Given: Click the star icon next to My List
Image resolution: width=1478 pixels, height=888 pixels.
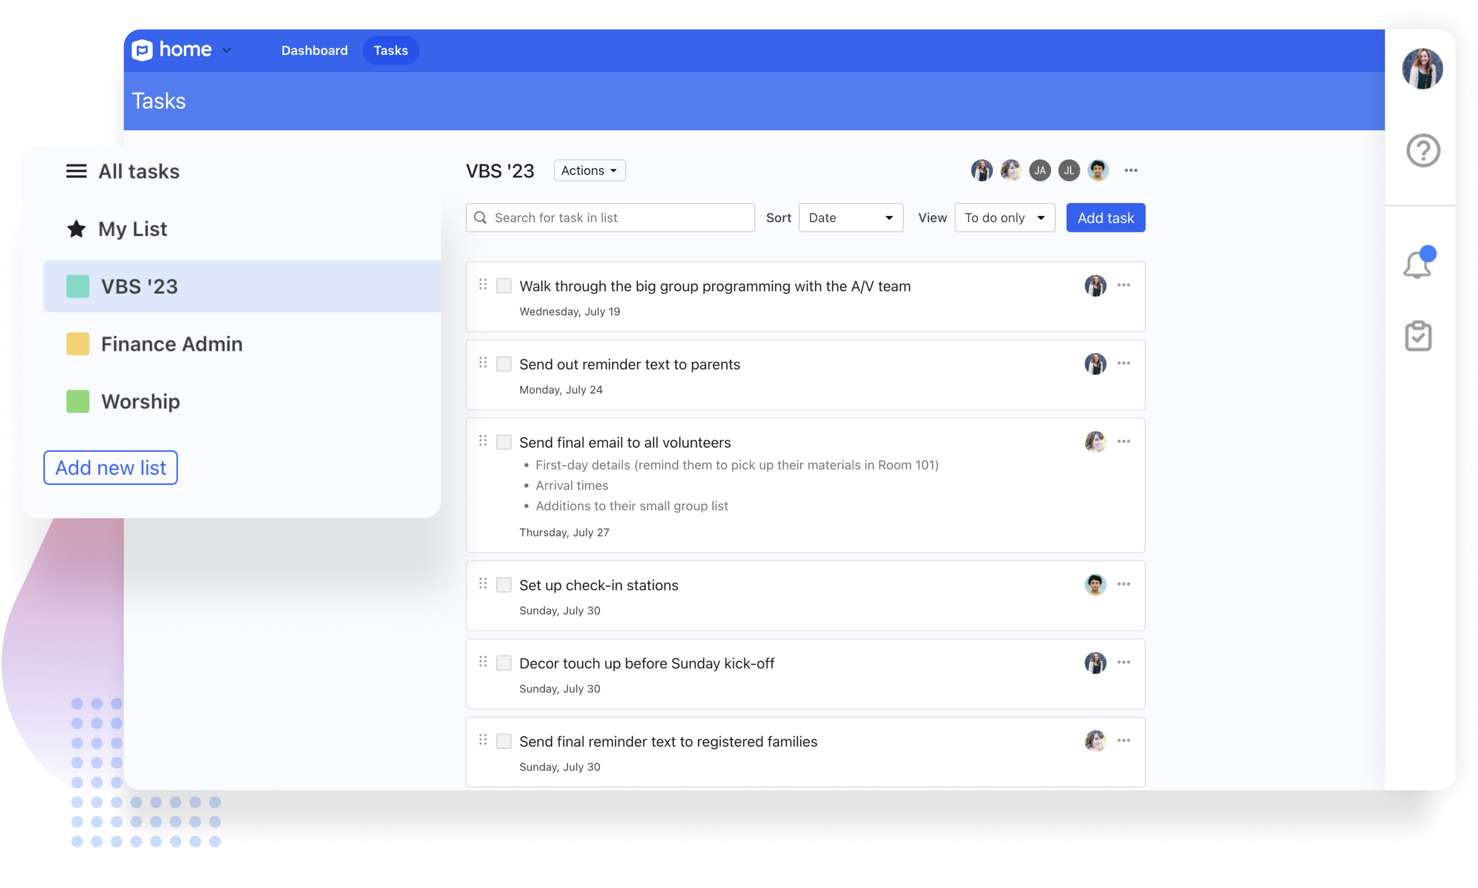Looking at the screenshot, I should point(76,228).
